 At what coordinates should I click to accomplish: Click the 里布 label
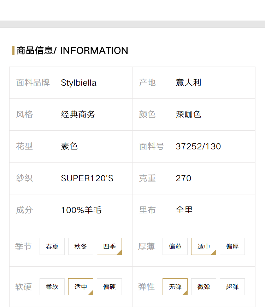(147, 210)
